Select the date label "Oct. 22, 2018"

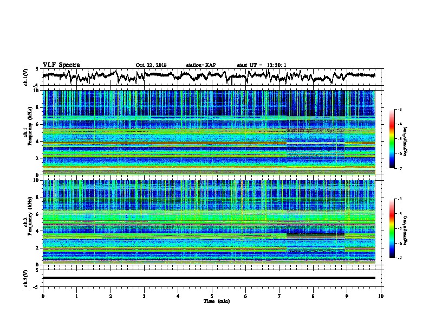(151, 65)
